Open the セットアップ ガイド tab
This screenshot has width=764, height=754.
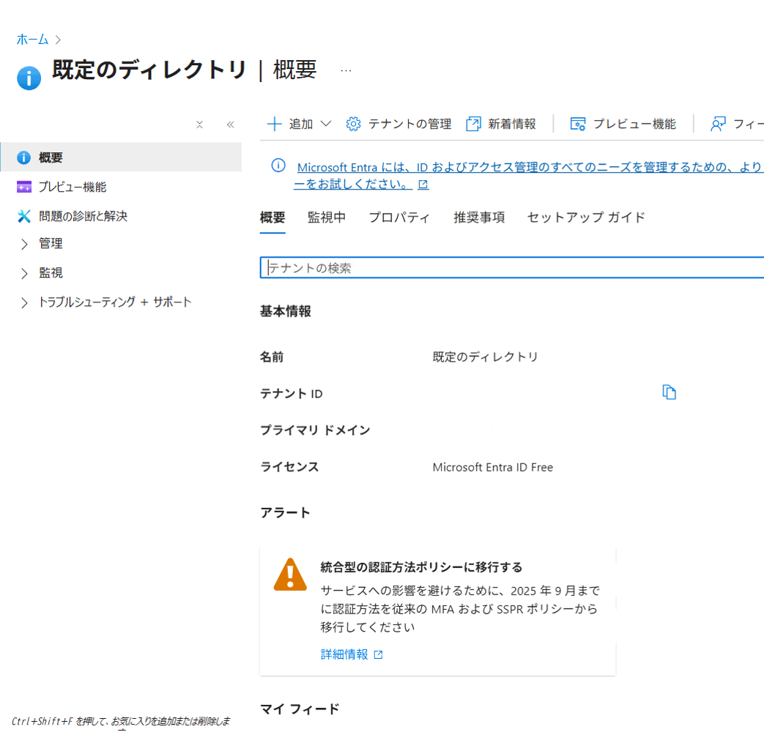pyautogui.click(x=586, y=217)
